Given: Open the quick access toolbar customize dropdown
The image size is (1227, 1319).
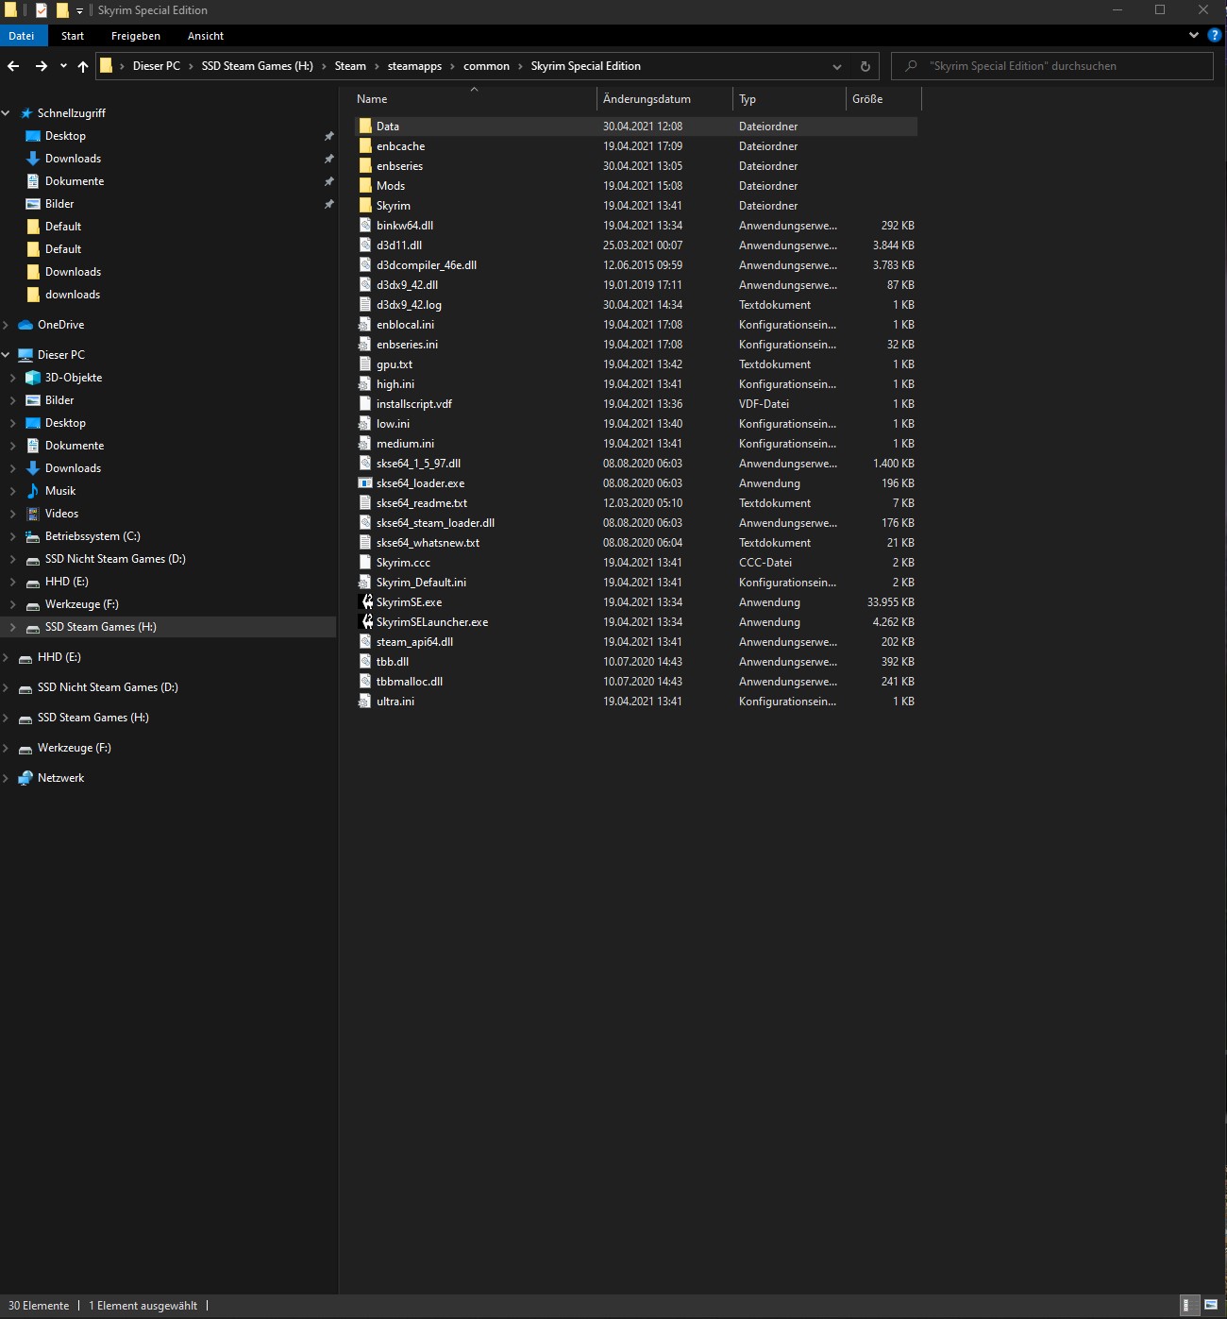Looking at the screenshot, I should pyautogui.click(x=79, y=11).
